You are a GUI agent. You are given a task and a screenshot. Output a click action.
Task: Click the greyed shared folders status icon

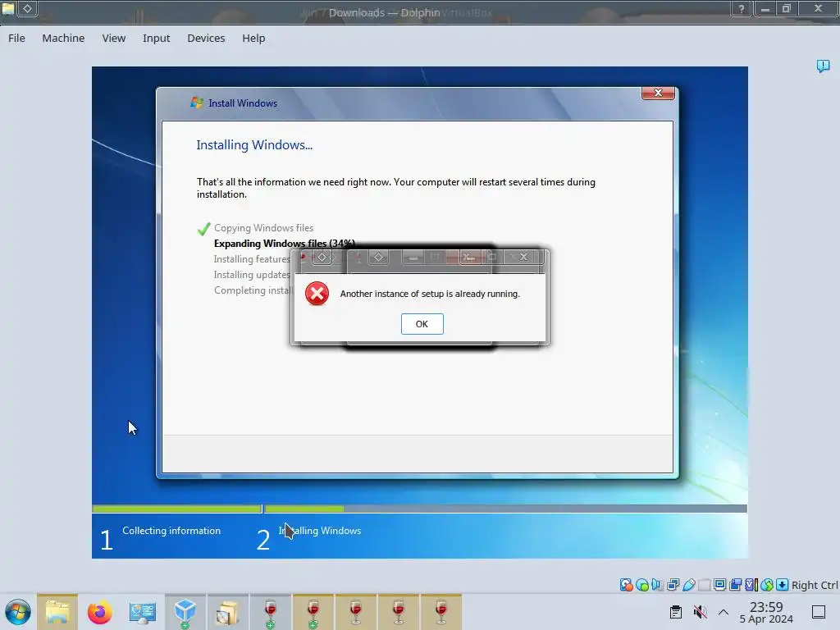click(x=705, y=585)
